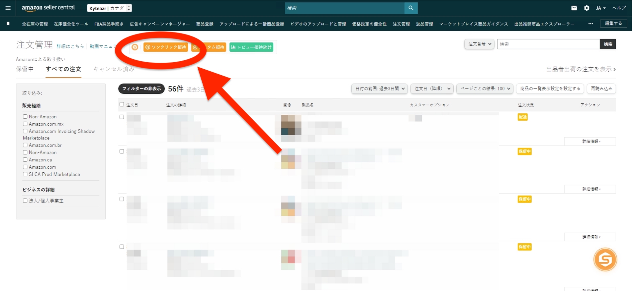Screen dimensions: 632x291
Task: Check the Amazon.ca filter checkbox
Action: [25, 160]
